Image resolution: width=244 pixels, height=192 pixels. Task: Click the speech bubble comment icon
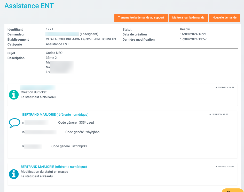(14, 123)
